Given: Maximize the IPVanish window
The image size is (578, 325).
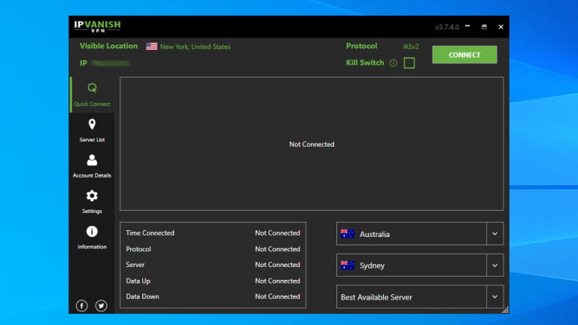Looking at the screenshot, I should [484, 26].
